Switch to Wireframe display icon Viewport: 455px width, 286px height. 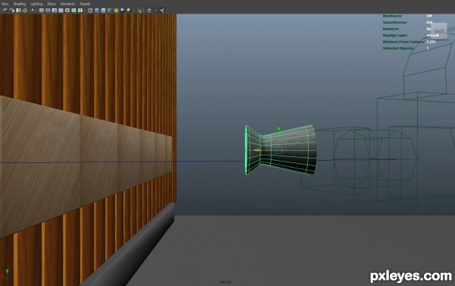tap(90, 11)
